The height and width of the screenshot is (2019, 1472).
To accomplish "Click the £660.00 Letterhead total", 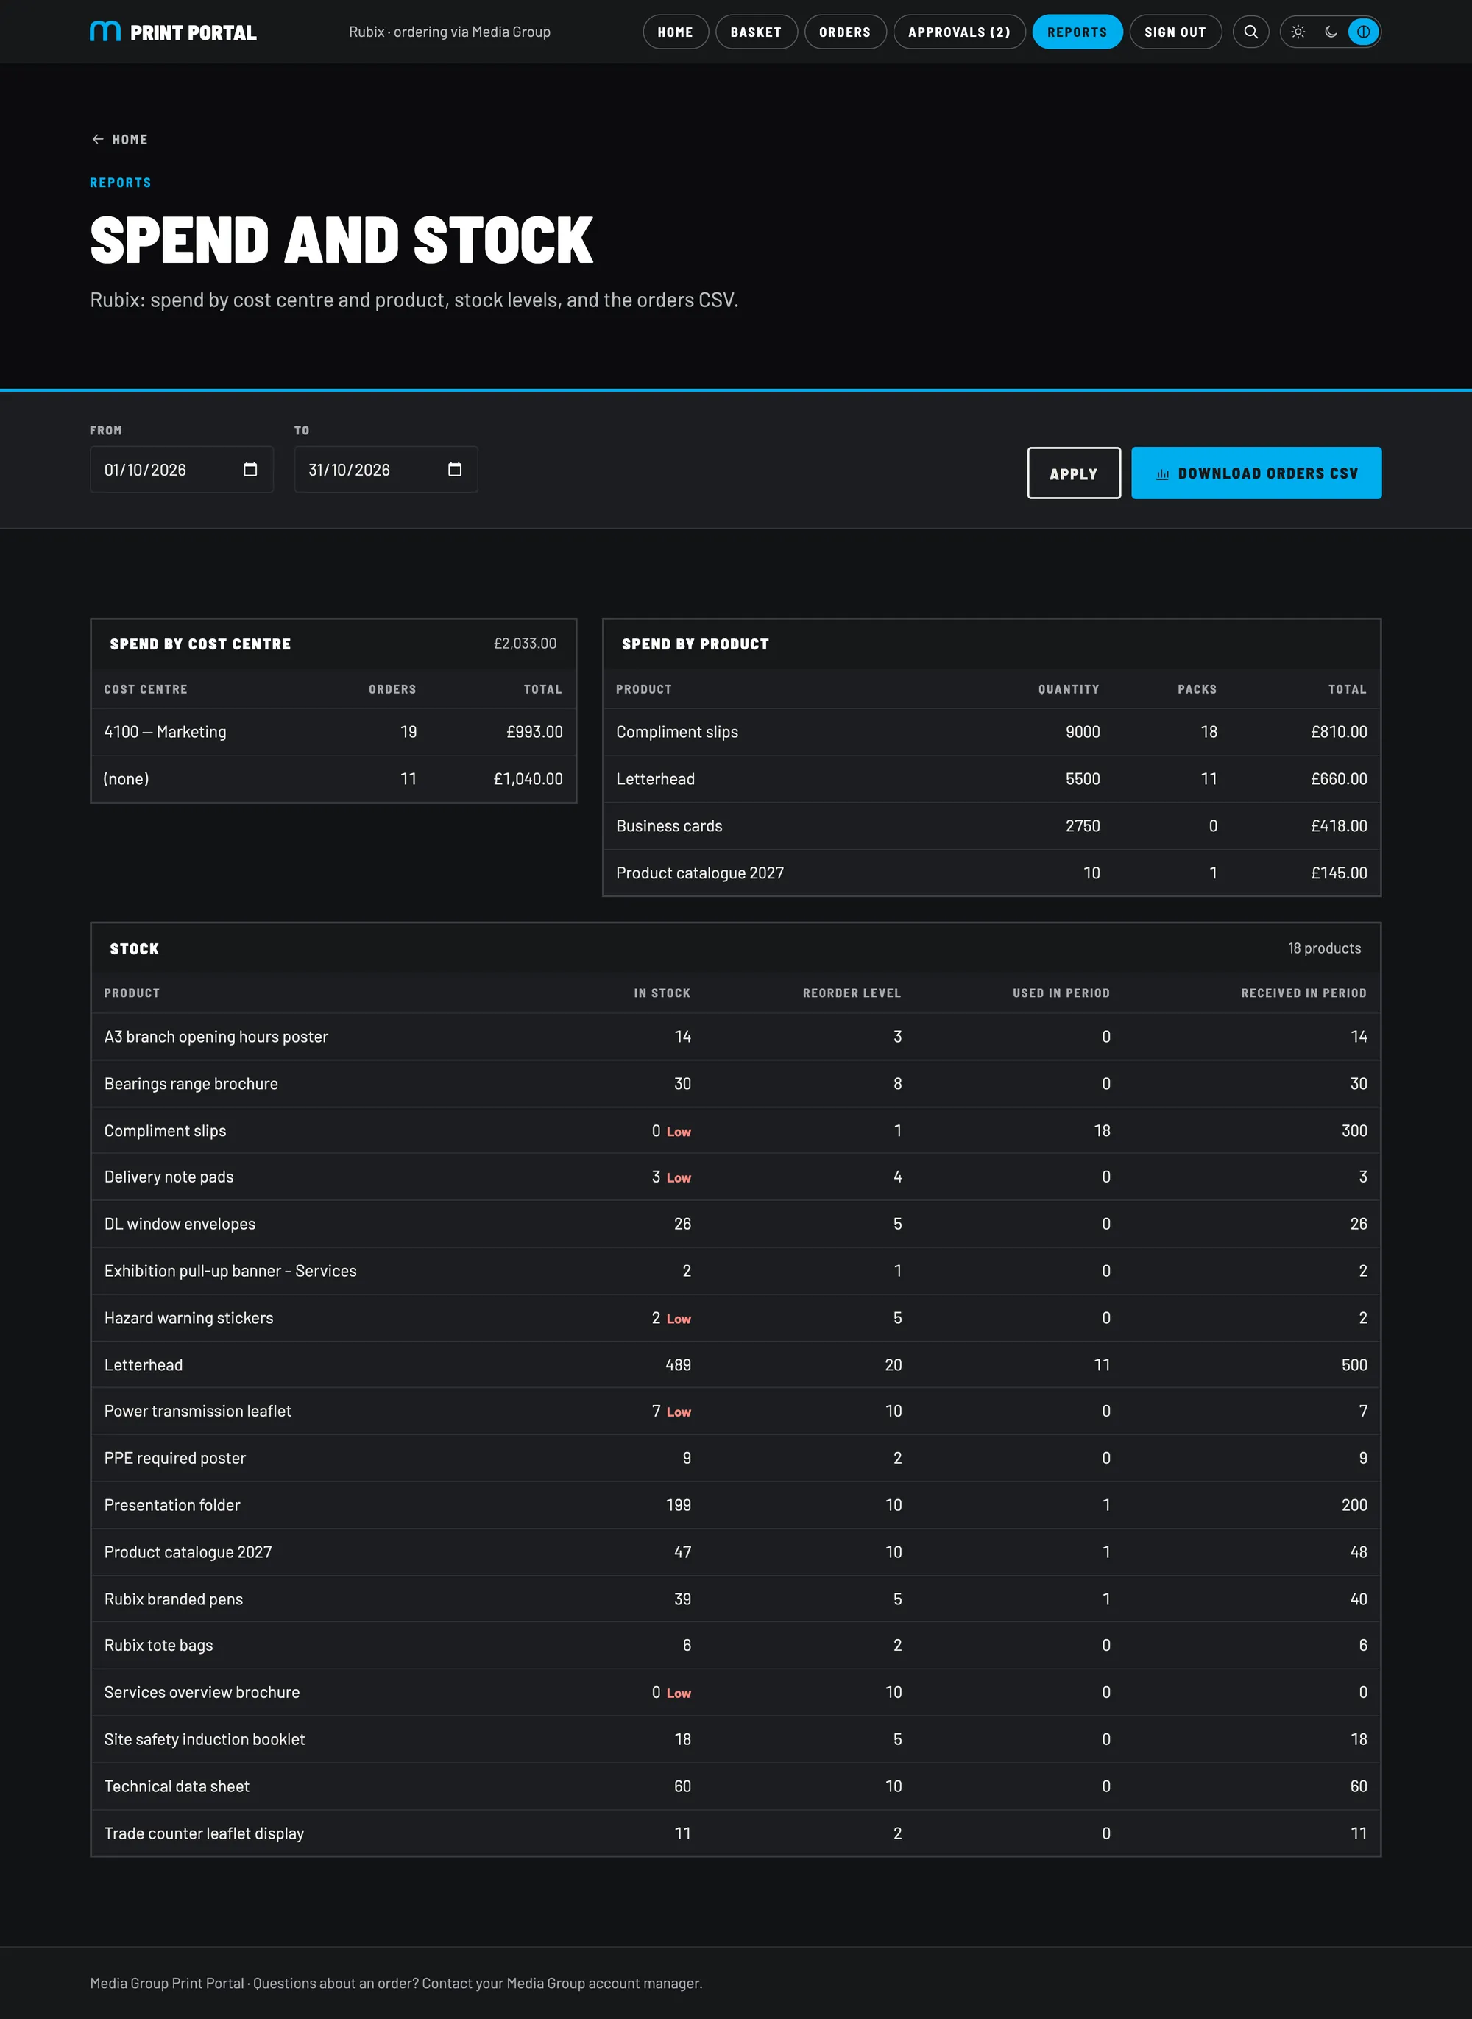I will click(x=1338, y=779).
